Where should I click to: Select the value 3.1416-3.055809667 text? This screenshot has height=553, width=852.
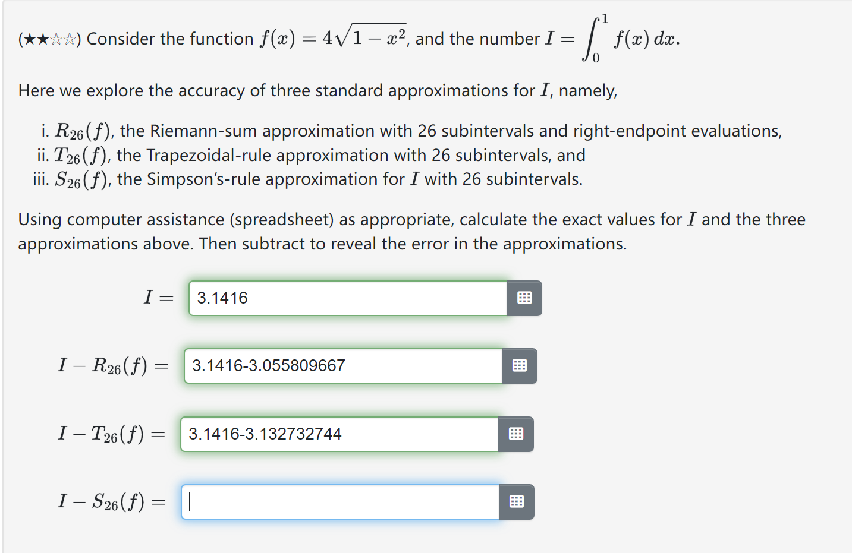(268, 366)
